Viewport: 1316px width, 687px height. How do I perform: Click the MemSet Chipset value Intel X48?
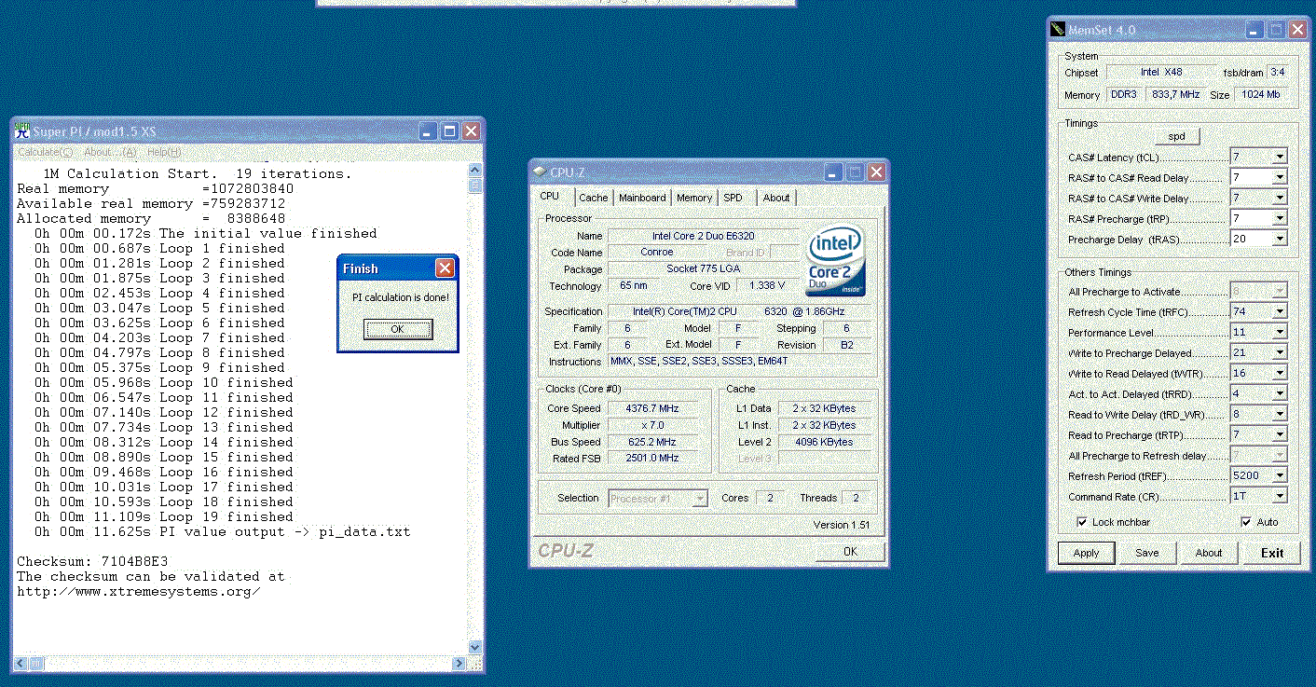click(1161, 72)
